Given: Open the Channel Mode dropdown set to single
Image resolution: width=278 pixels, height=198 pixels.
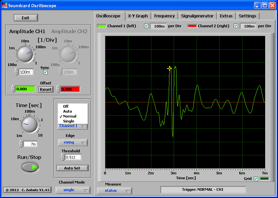Looking at the screenshot, I should (72, 190).
